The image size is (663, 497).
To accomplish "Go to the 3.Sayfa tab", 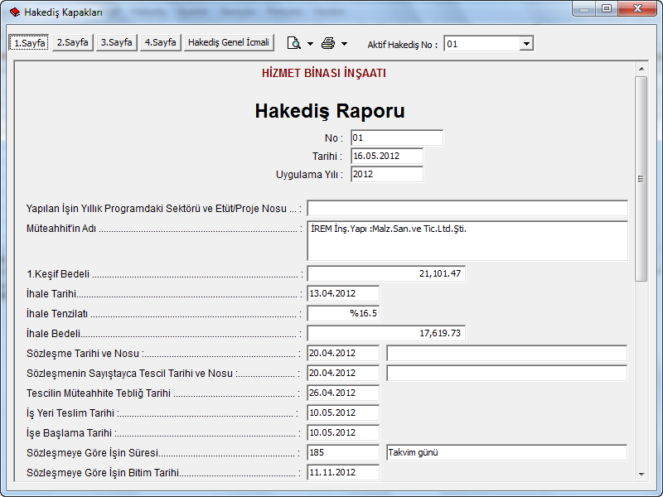I will coord(117,42).
